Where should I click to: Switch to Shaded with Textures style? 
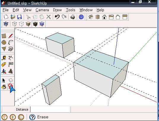pyautogui.click(x=35, y=24)
